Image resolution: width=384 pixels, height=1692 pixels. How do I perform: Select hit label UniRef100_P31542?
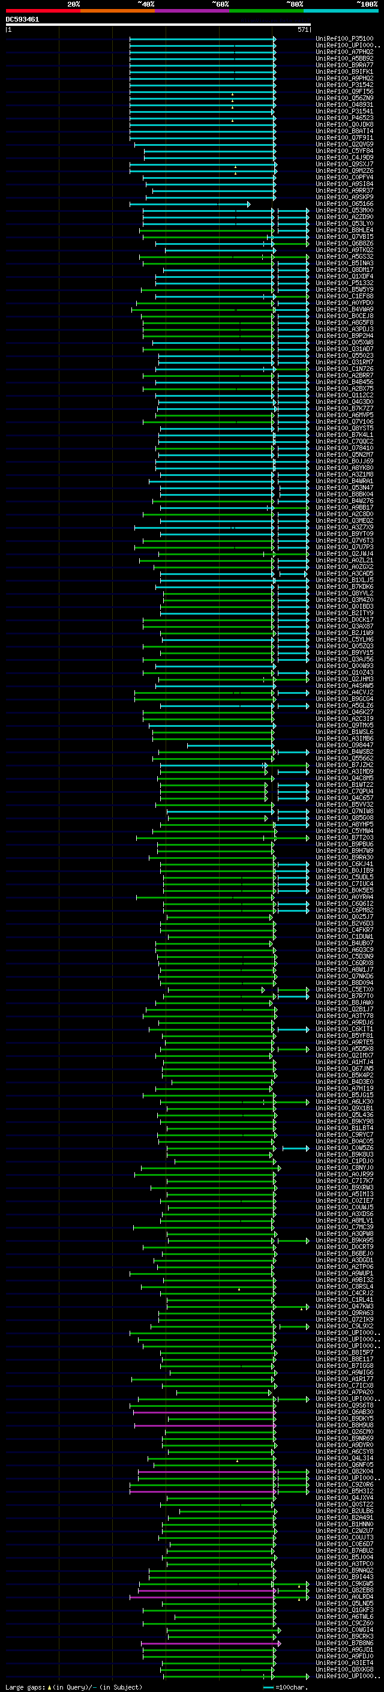coord(344,85)
